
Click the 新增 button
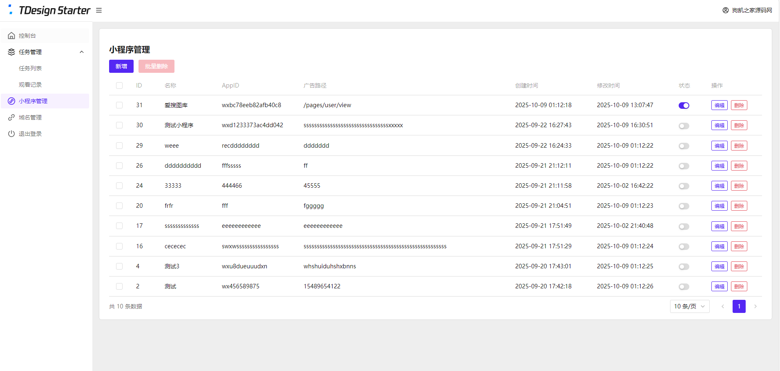tap(121, 66)
